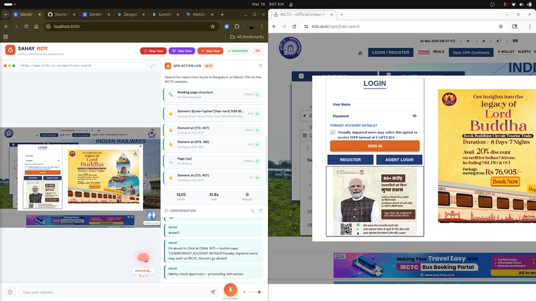
Task: Click Upto 10% Cashback button
Action: click(x=471, y=52)
